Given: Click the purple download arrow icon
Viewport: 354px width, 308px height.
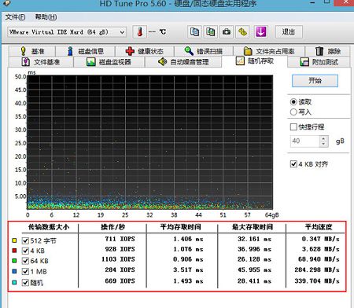Looking at the screenshot, I should tap(260, 32).
